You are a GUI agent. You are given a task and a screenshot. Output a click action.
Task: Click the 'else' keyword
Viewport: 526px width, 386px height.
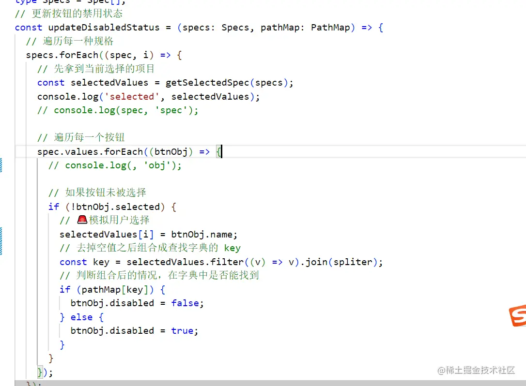(x=81, y=317)
